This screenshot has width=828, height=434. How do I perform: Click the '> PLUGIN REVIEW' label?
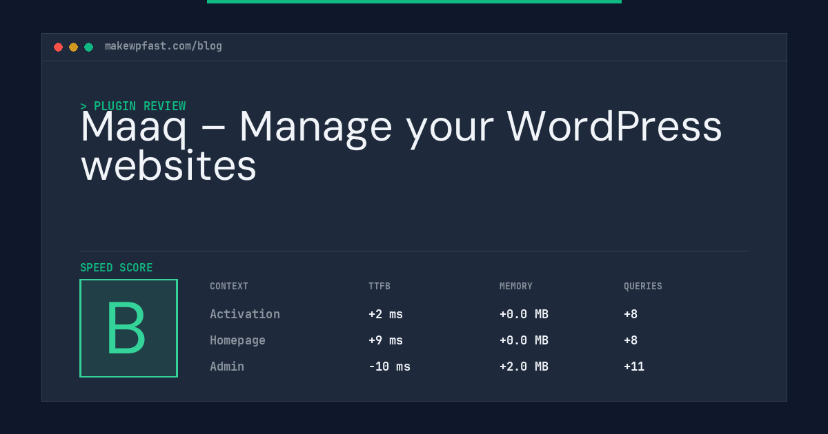(133, 106)
